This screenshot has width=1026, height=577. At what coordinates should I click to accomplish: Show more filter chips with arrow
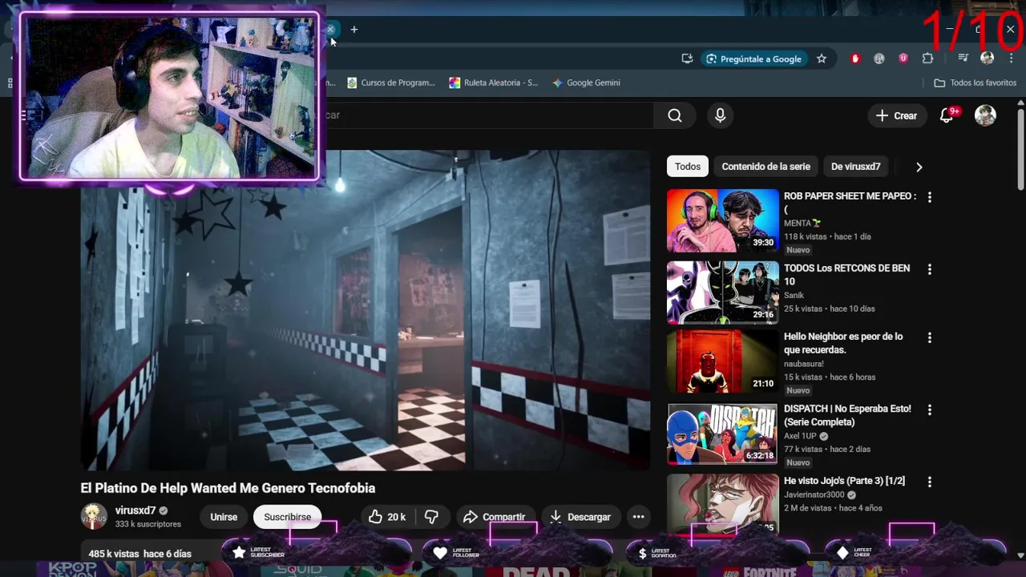(x=919, y=167)
